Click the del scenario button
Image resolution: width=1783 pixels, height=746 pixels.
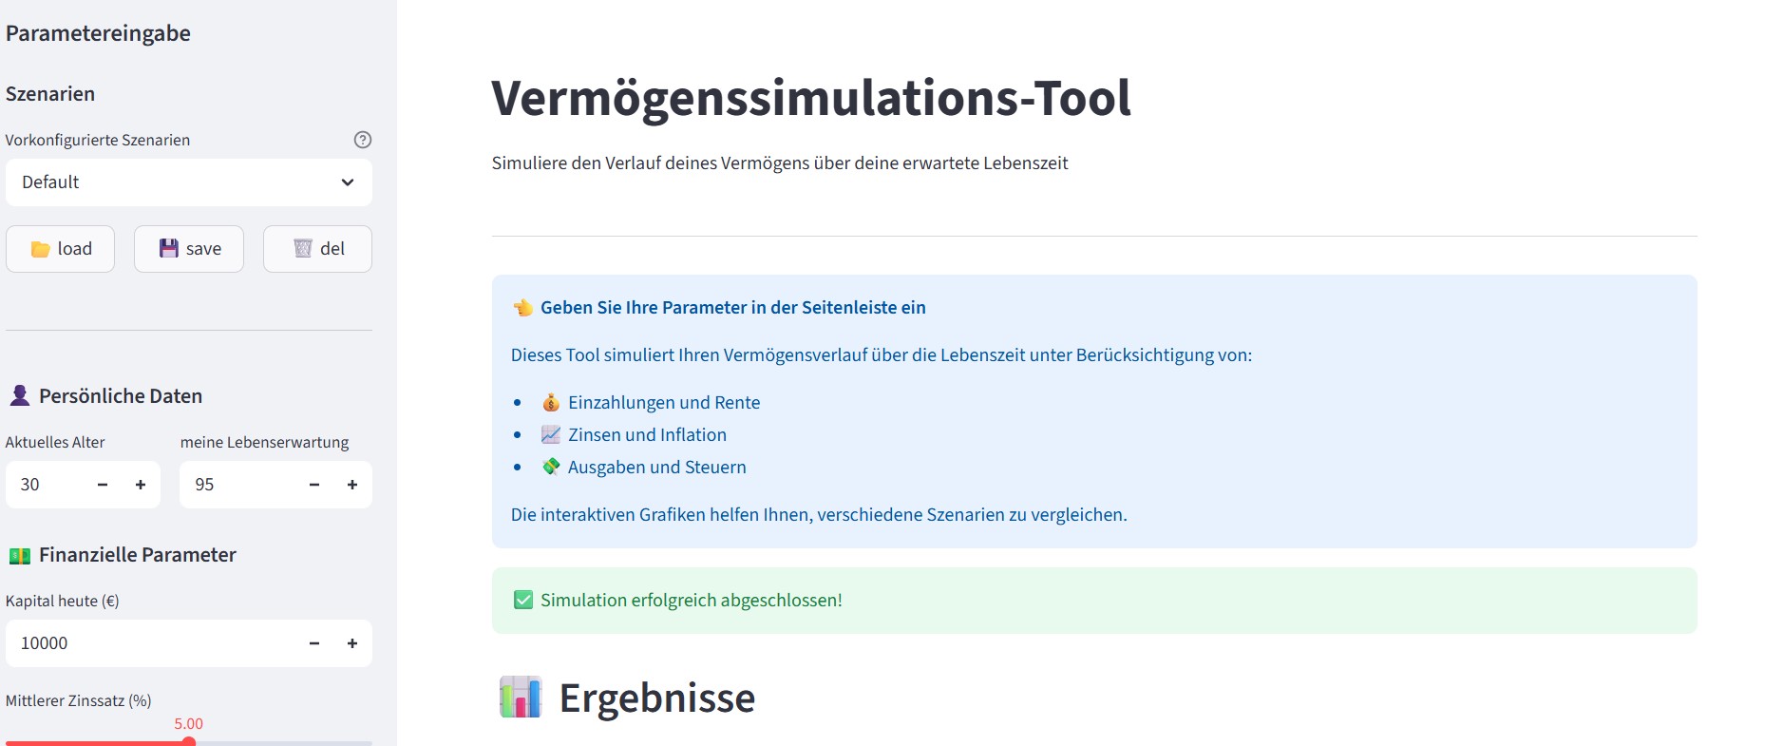(x=317, y=249)
